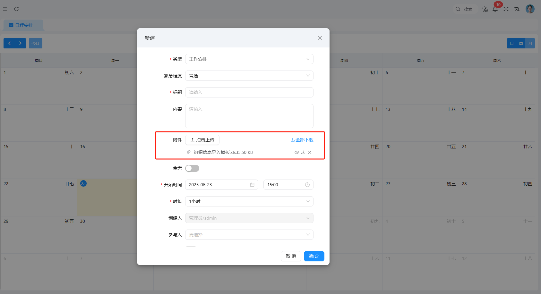Open notifications bell with badge 10
Viewport: 541px width, 294px height.
point(495,9)
